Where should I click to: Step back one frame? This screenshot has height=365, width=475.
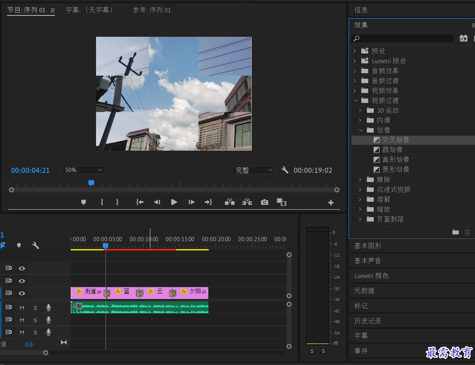(x=157, y=202)
